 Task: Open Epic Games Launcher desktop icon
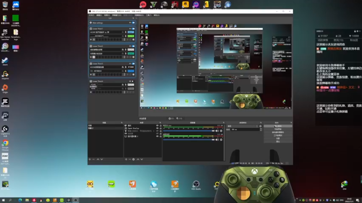[x=5, y=35]
